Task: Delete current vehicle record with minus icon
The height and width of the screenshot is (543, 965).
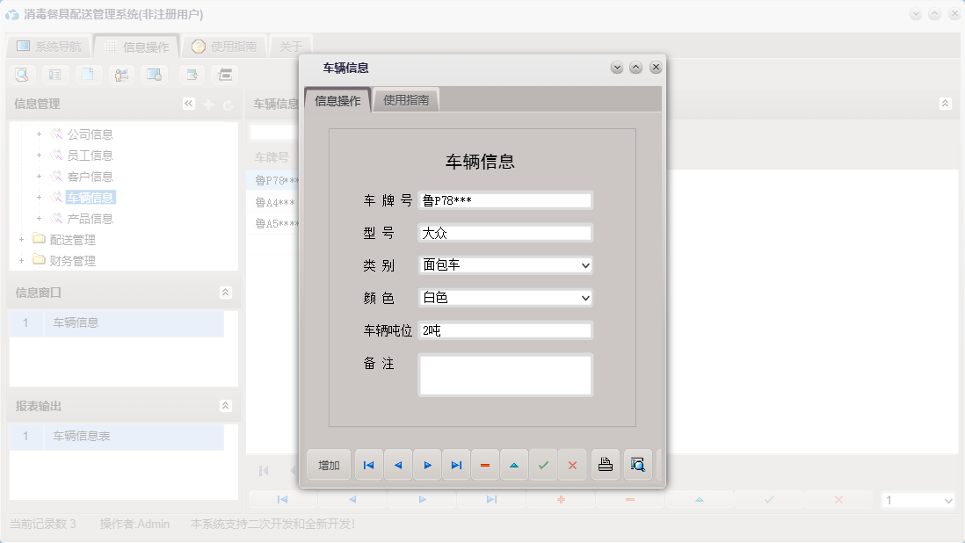Action: click(x=485, y=465)
